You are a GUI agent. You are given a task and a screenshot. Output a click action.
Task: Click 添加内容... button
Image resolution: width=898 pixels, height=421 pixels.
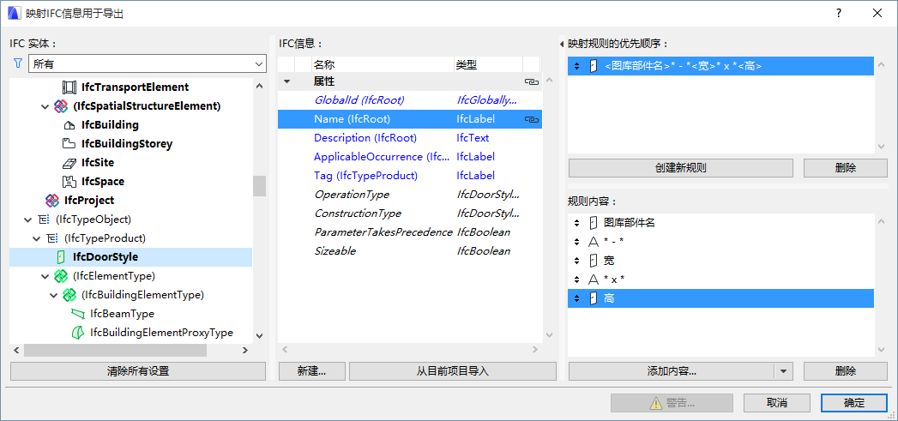click(x=671, y=371)
